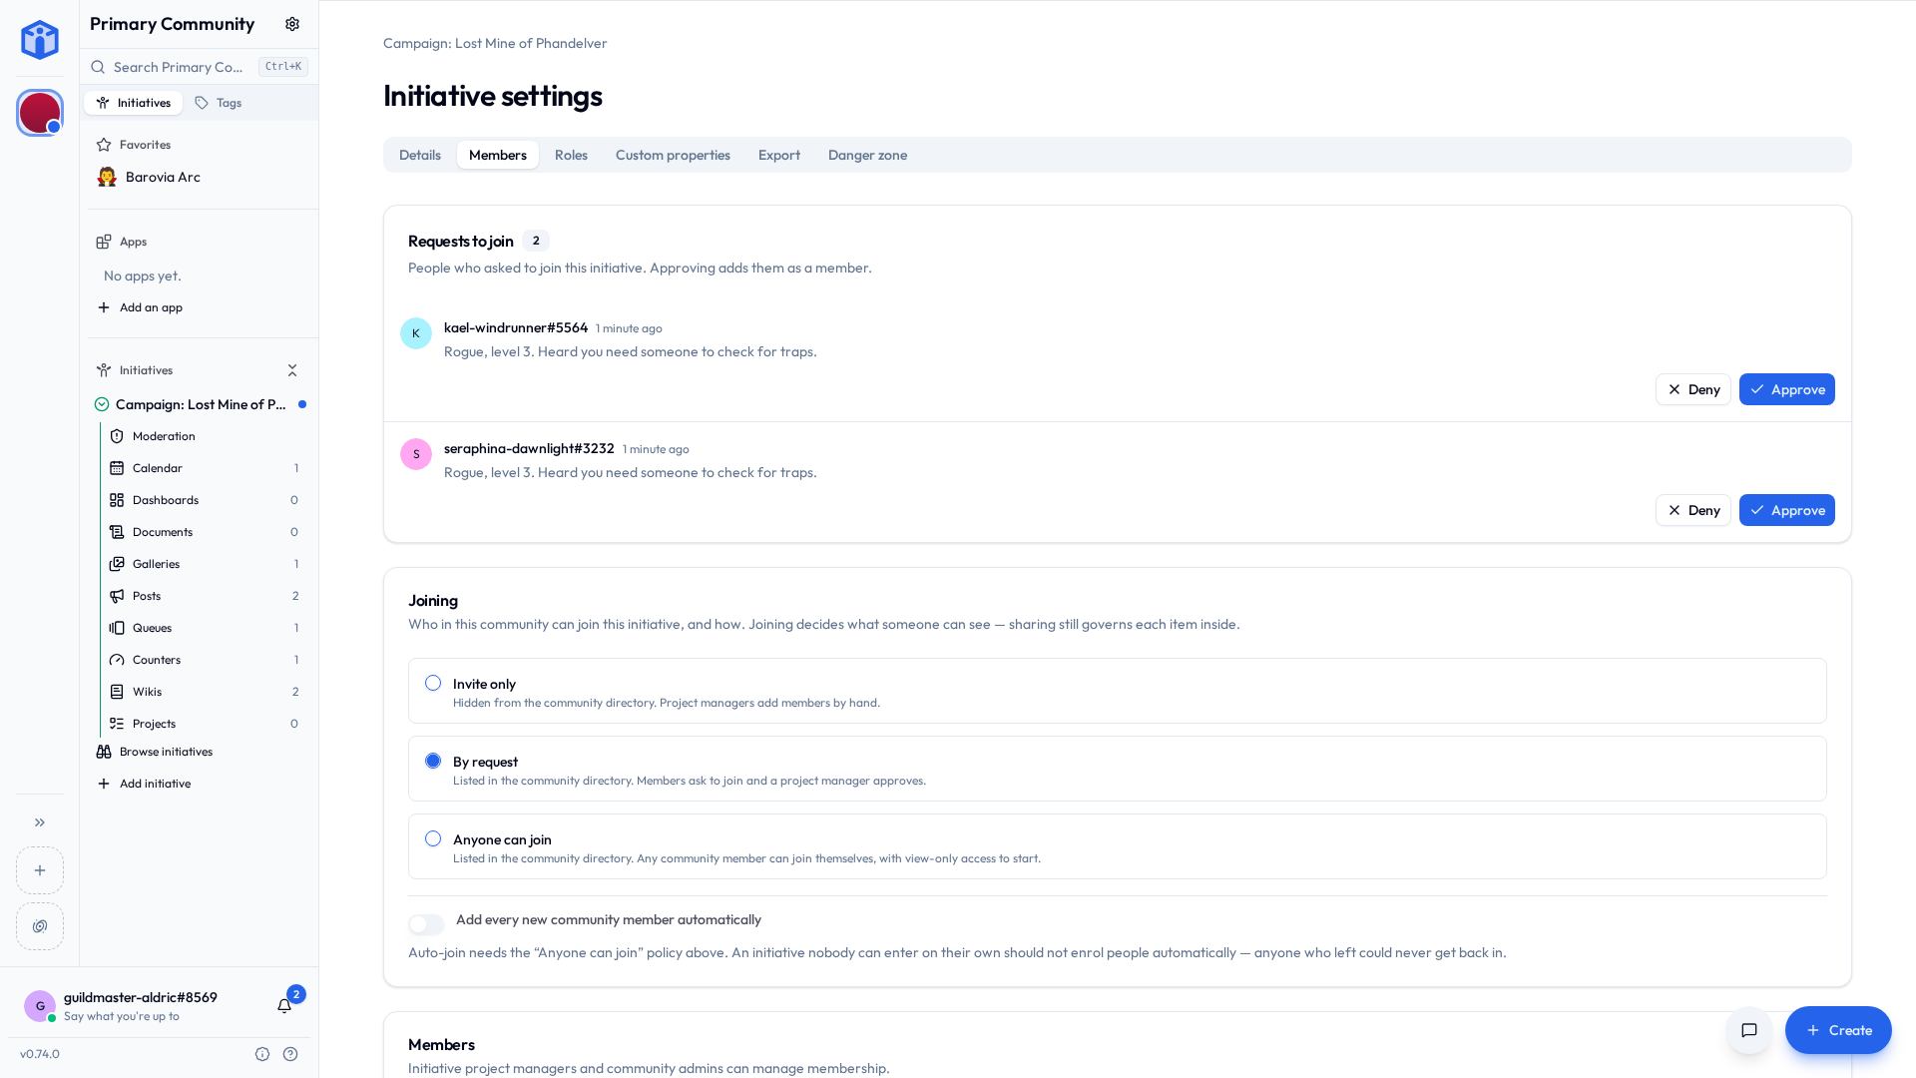Select the Tags sidebar tab
This screenshot has height=1078, width=1916.
219,103
